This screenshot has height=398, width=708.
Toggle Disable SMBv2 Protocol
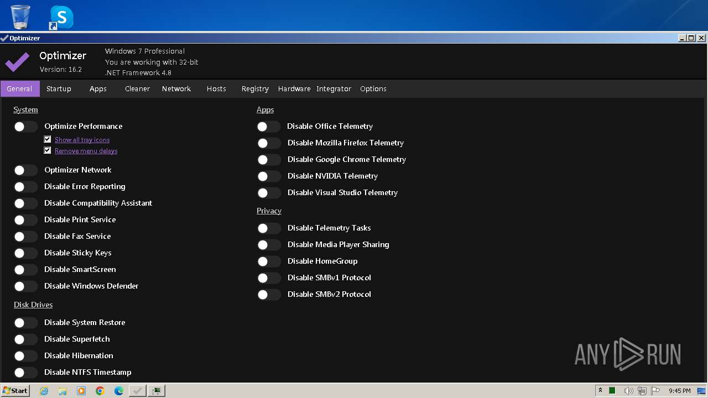click(269, 295)
